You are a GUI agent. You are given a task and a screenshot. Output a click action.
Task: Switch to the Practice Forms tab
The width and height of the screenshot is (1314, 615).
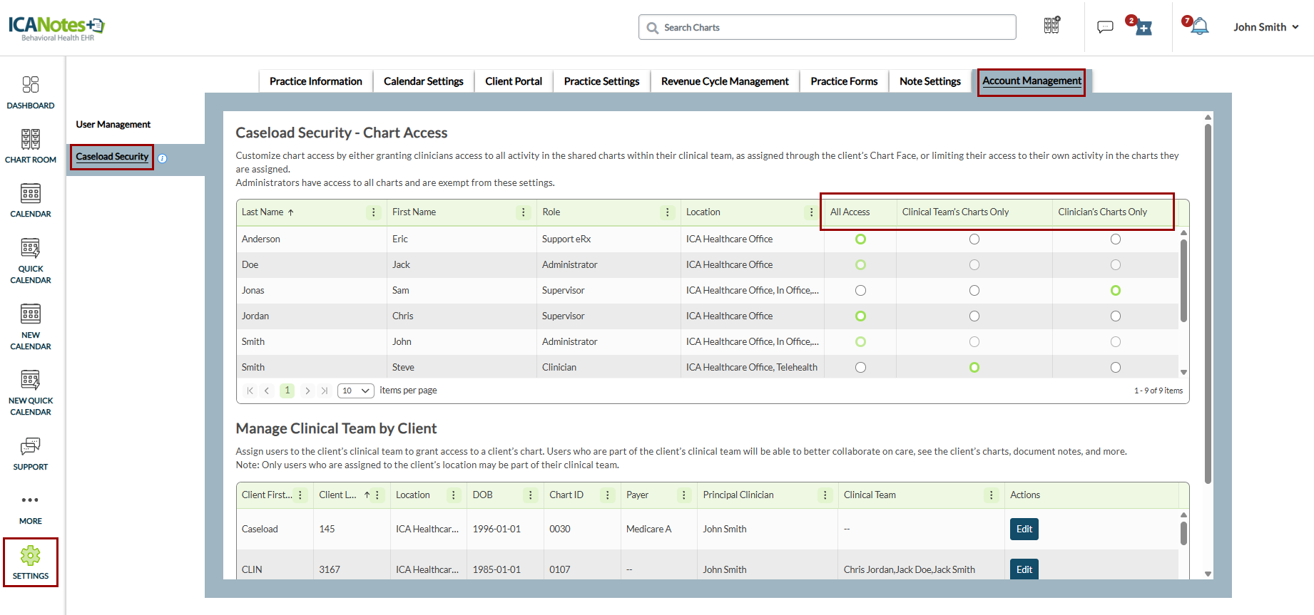pyautogui.click(x=844, y=81)
